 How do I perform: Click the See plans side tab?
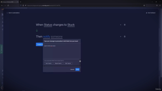point(2,49)
